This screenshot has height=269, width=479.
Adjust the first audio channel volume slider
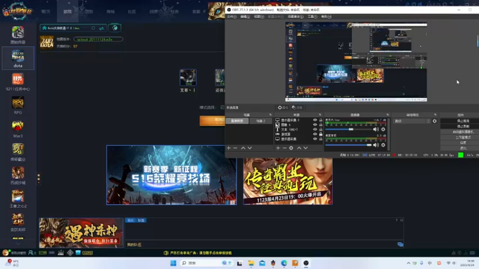pyautogui.click(x=348, y=129)
